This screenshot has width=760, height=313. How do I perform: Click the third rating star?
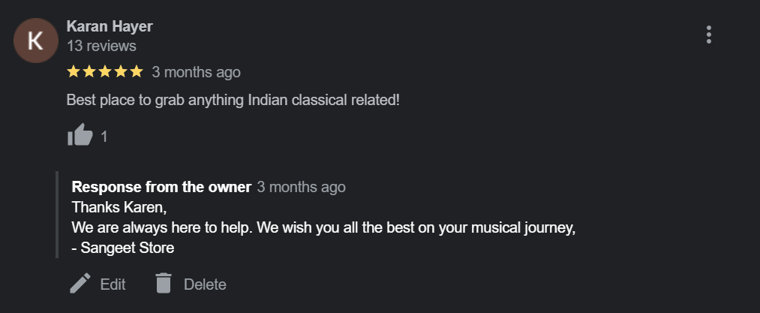tap(105, 72)
